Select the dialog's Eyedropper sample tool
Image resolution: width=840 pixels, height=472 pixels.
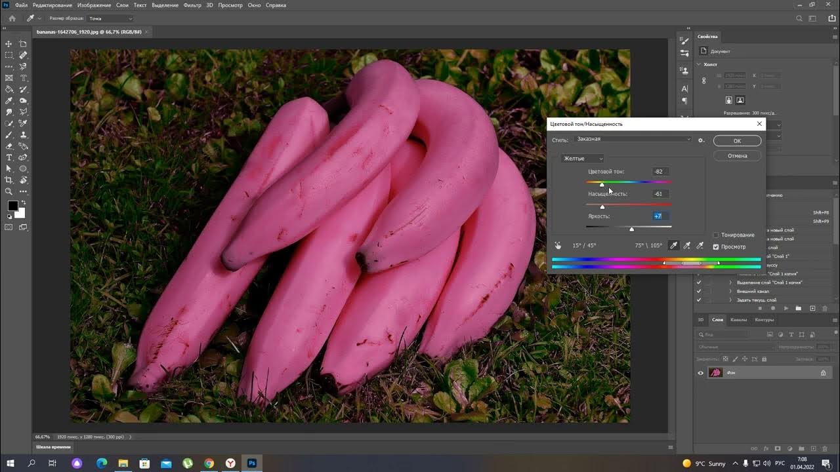pyautogui.click(x=673, y=245)
